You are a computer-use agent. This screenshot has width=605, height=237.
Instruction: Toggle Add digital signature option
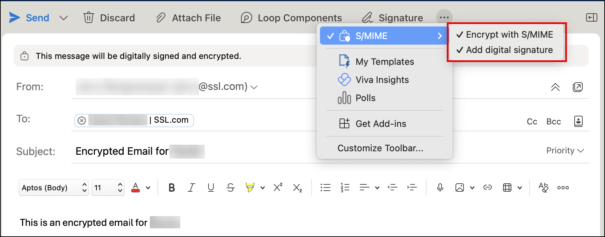[505, 50]
